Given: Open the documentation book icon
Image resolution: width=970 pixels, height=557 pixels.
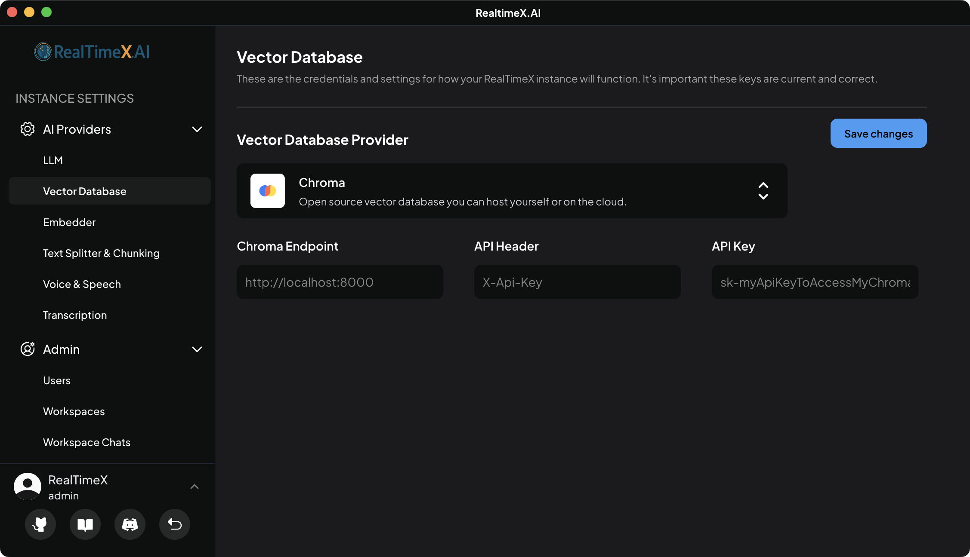Looking at the screenshot, I should (85, 524).
